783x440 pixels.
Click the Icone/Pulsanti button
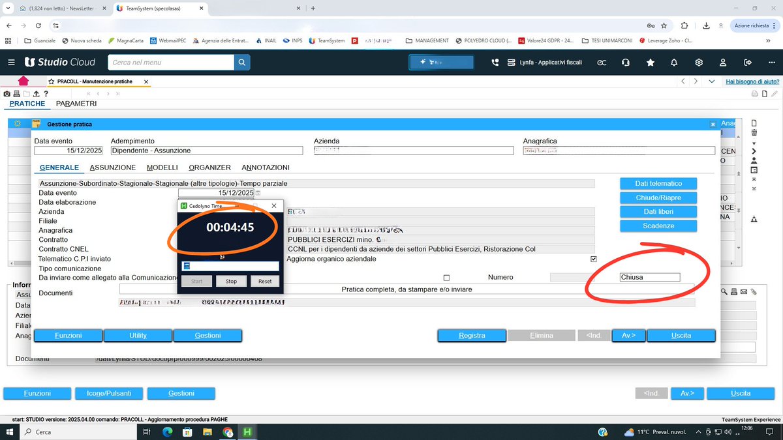click(x=108, y=393)
